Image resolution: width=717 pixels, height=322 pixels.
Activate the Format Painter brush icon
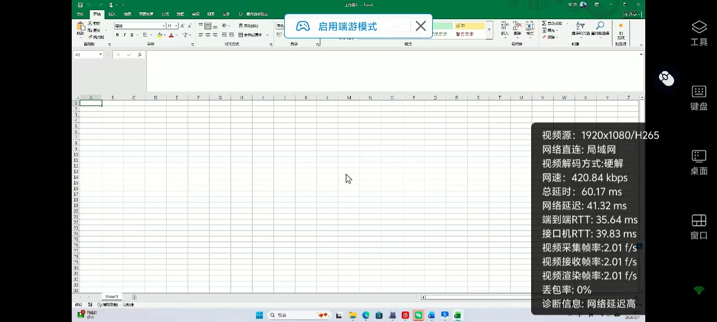tap(90, 37)
